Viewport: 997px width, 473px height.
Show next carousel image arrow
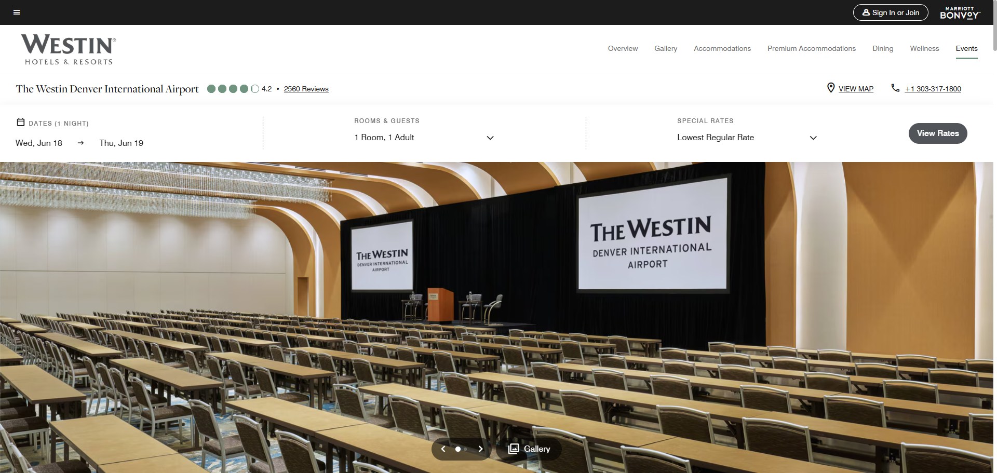point(480,449)
